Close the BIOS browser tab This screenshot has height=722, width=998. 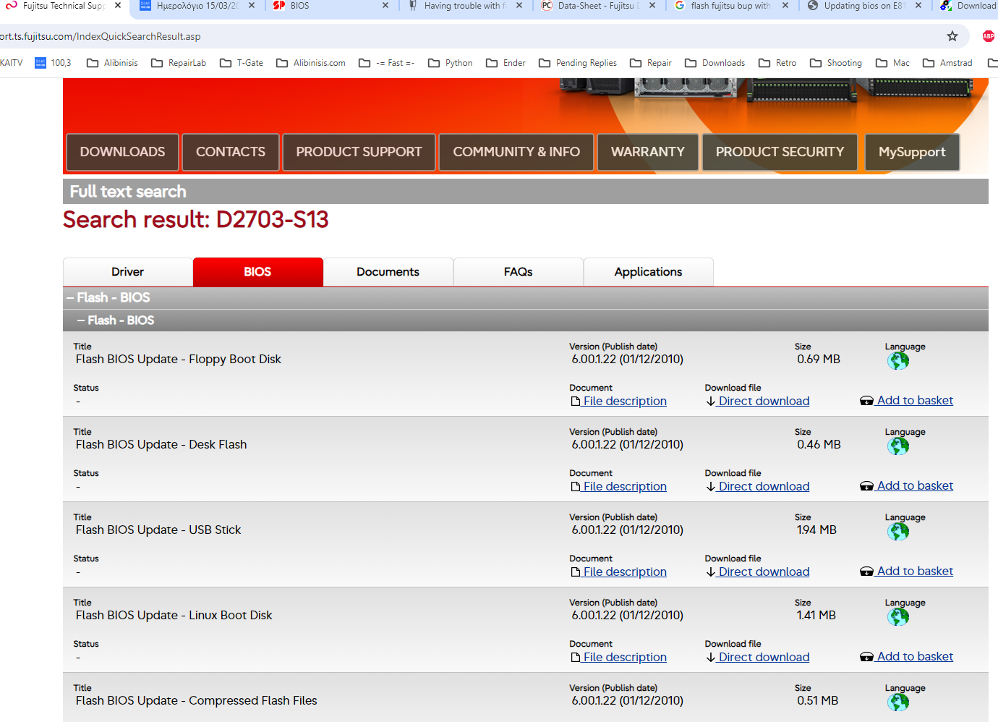(x=385, y=6)
